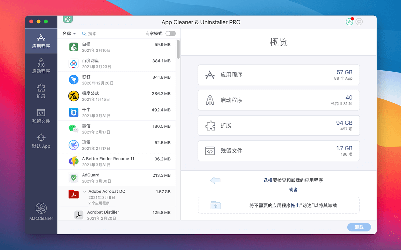
Task: Click 52.5 MB size of 迅雷
Action: (162, 142)
